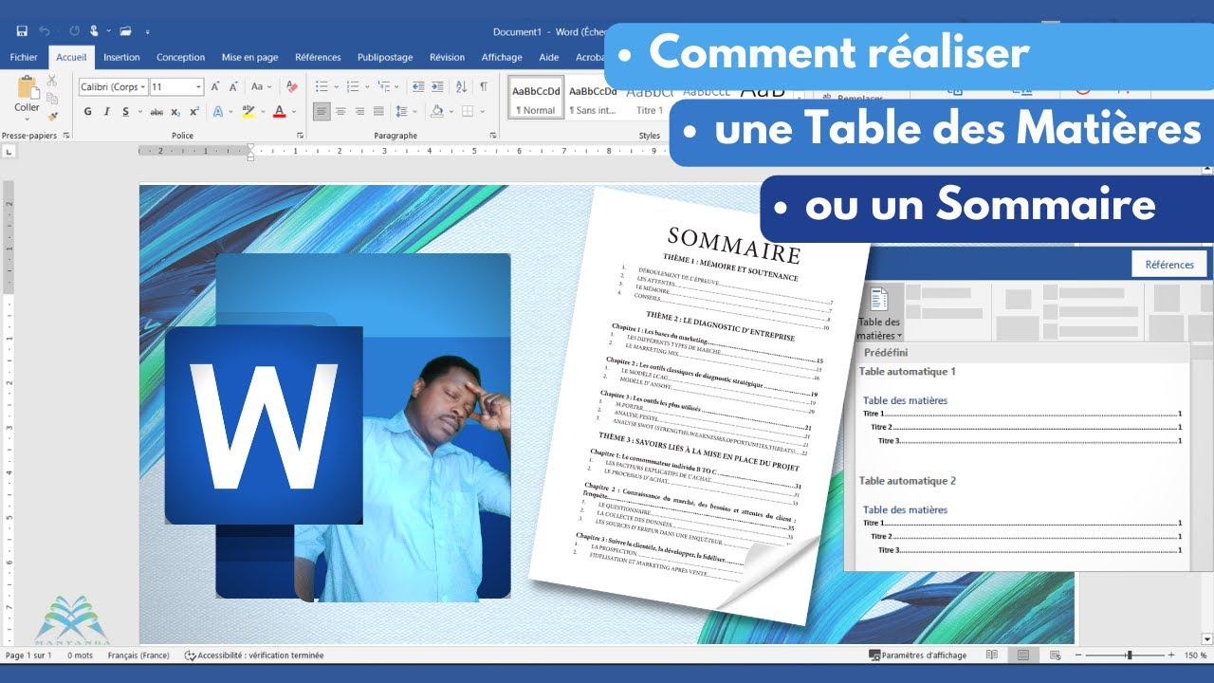This screenshot has width=1214, height=683.
Task: Expand the font color dropdown arrow
Action: 293,111
